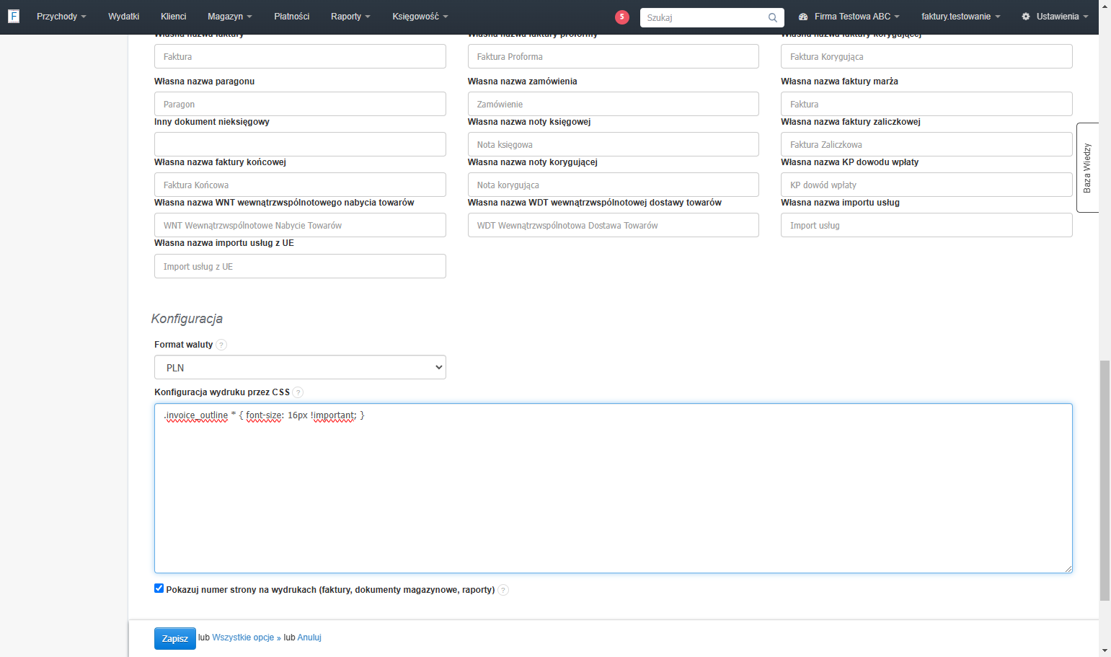Click the Własna nazwa noty księgowej field

point(614,144)
